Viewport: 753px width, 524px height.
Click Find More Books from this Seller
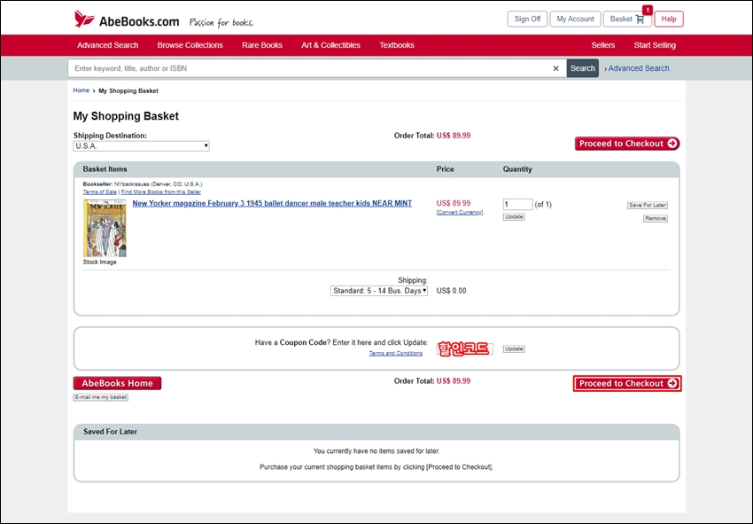click(161, 192)
